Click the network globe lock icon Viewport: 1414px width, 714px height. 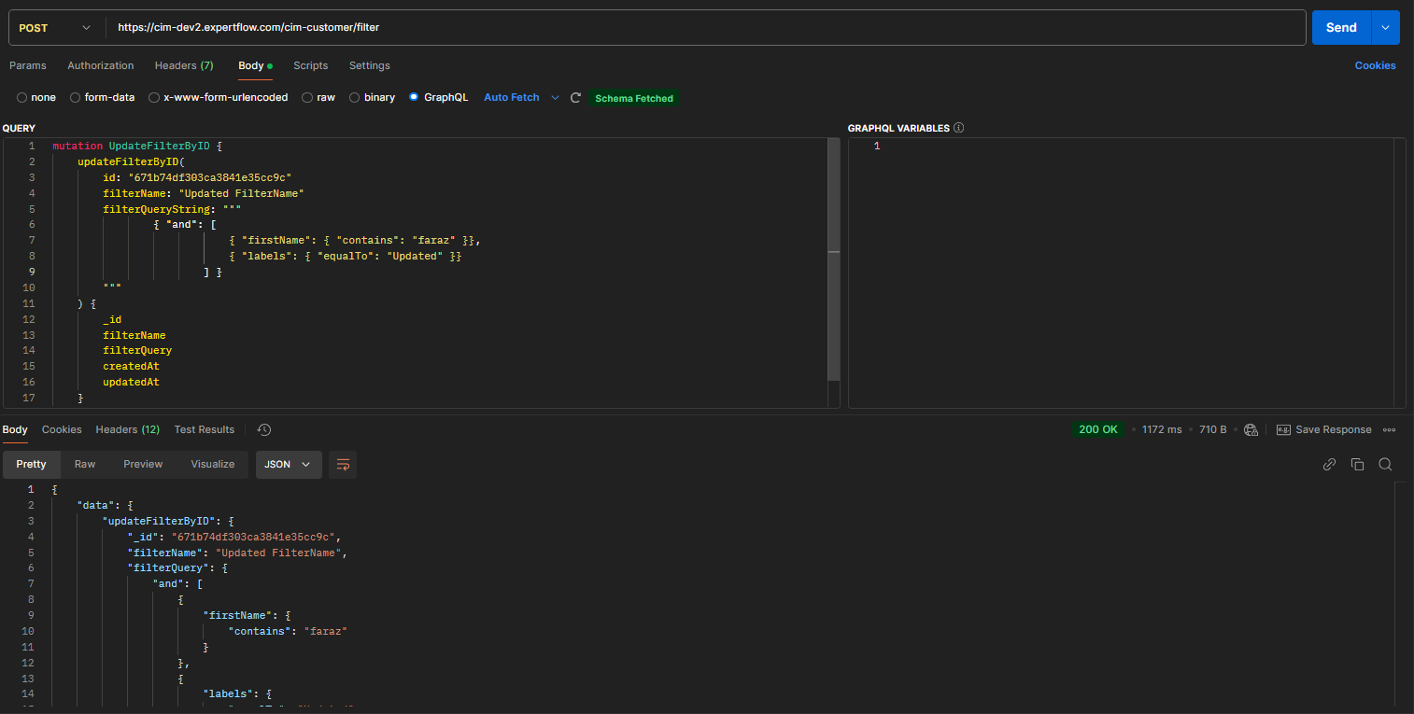tap(1251, 429)
